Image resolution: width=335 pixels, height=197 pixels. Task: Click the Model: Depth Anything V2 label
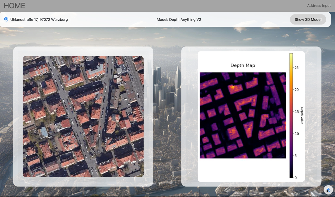click(179, 19)
